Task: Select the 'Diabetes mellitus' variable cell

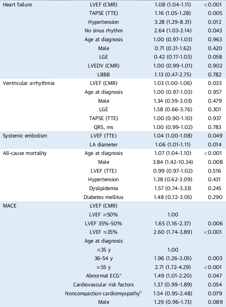Action: click(104, 197)
